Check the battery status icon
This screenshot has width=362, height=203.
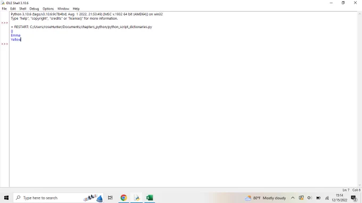pyautogui.click(x=318, y=198)
